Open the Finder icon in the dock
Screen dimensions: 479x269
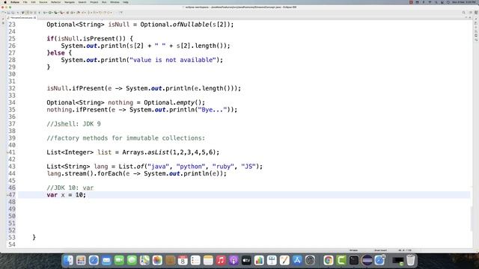click(x=68, y=260)
